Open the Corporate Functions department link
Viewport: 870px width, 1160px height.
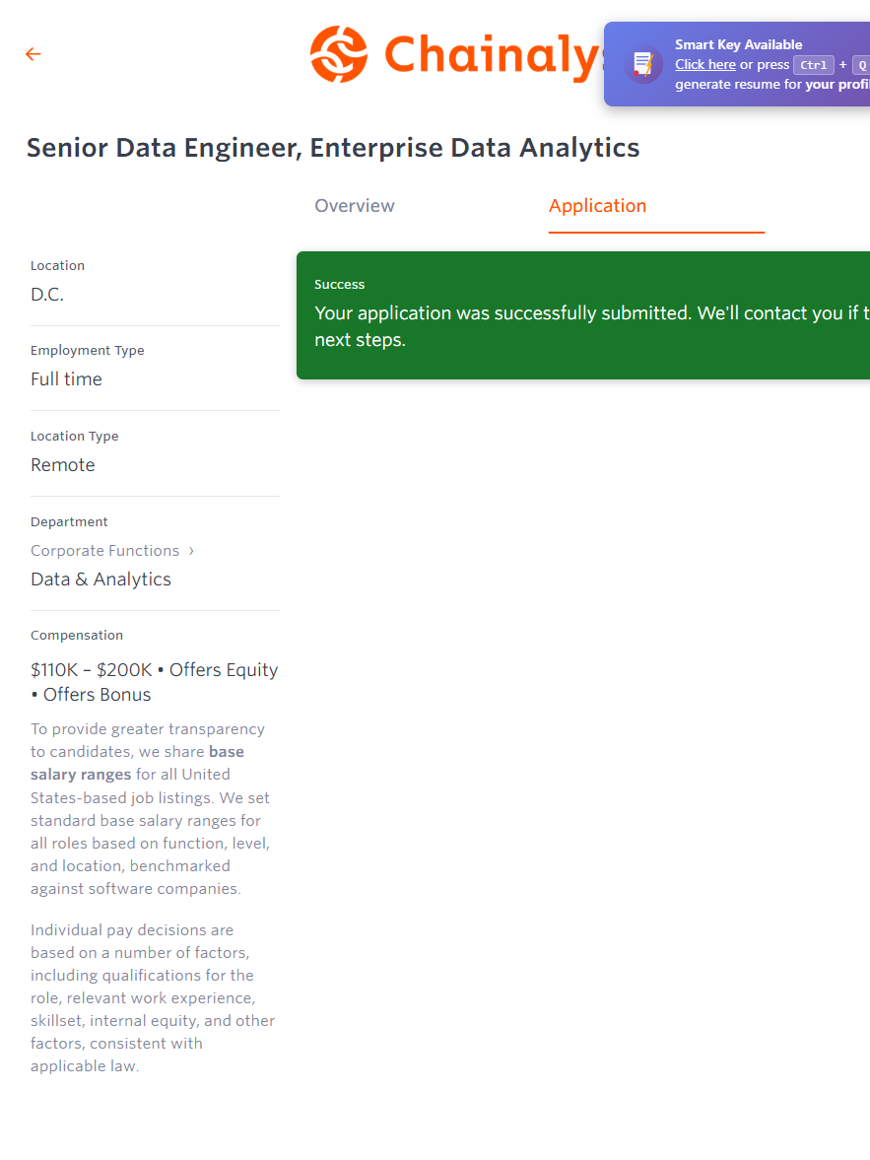(x=105, y=551)
